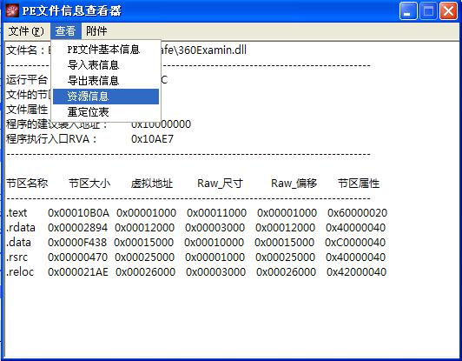Choose 导入表信息 from the menu
The height and width of the screenshot is (361, 462).
pos(106,65)
